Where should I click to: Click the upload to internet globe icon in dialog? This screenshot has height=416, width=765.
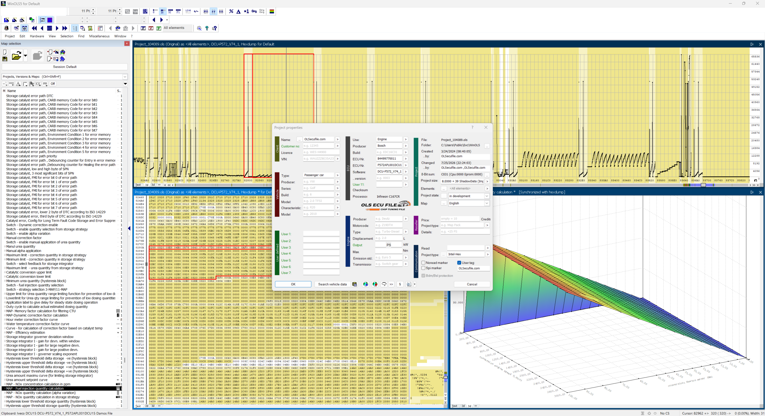click(x=375, y=284)
